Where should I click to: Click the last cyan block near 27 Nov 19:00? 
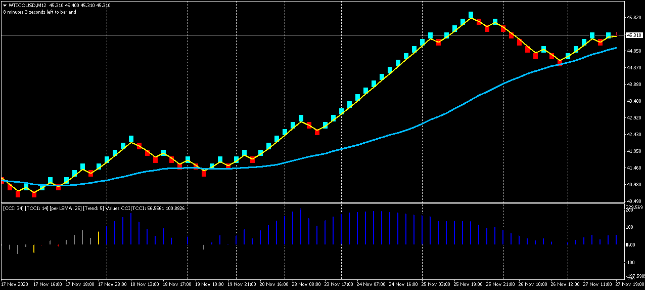609,36
